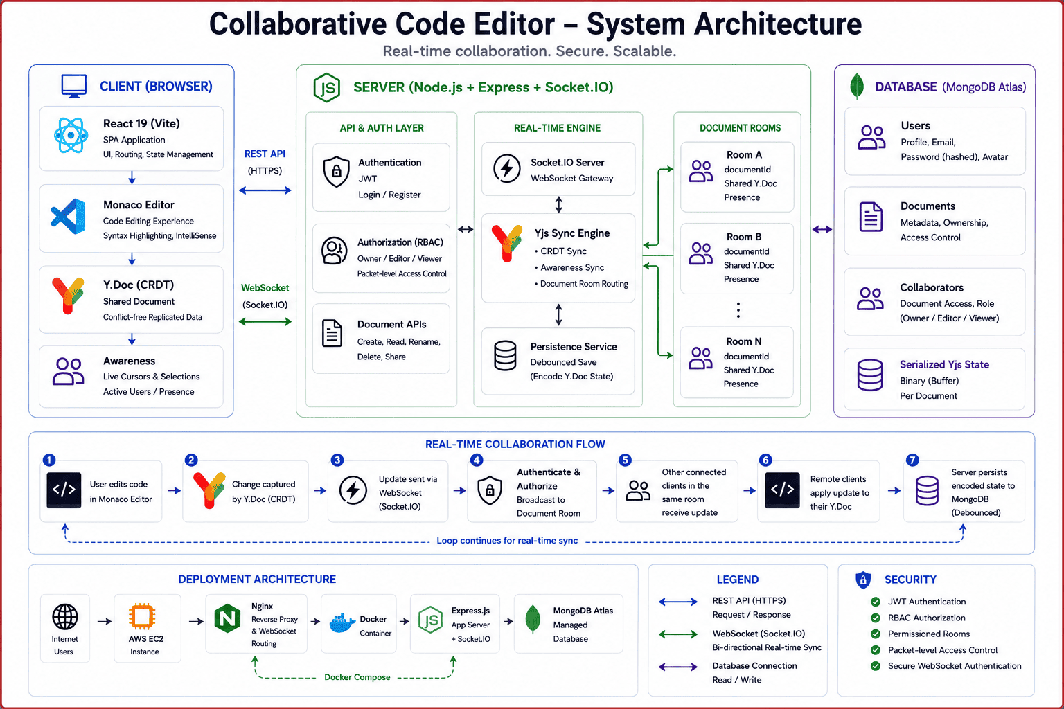1064x709 pixels.
Task: Click the checkmark beside Packet-level Access Control
Action: coord(876,650)
